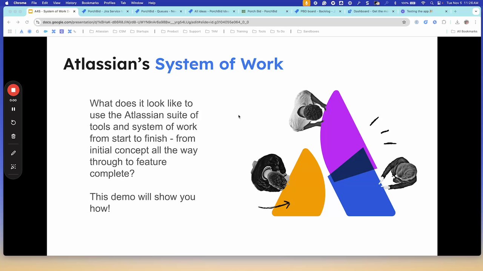
Task: Open the Chrome menu in menu bar
Action: pos(20,3)
